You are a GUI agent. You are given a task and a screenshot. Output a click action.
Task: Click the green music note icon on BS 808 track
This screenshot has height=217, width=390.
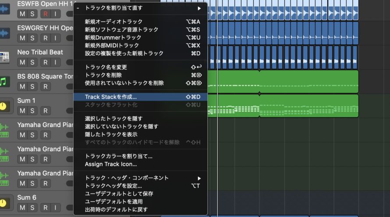[x=5, y=81]
